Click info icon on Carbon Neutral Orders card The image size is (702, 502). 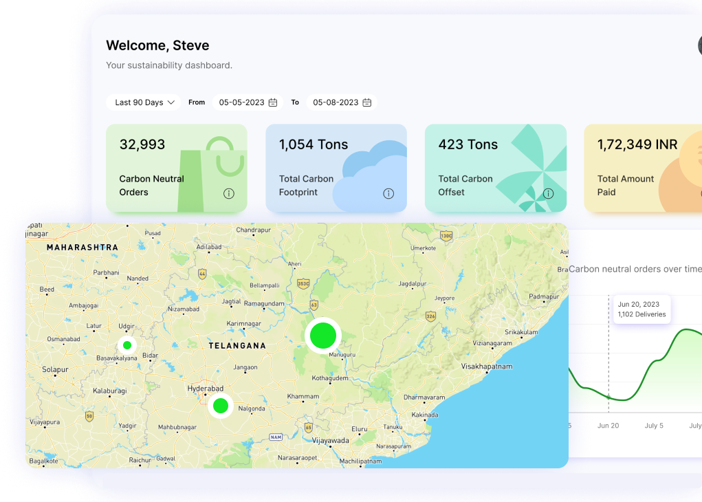229,194
